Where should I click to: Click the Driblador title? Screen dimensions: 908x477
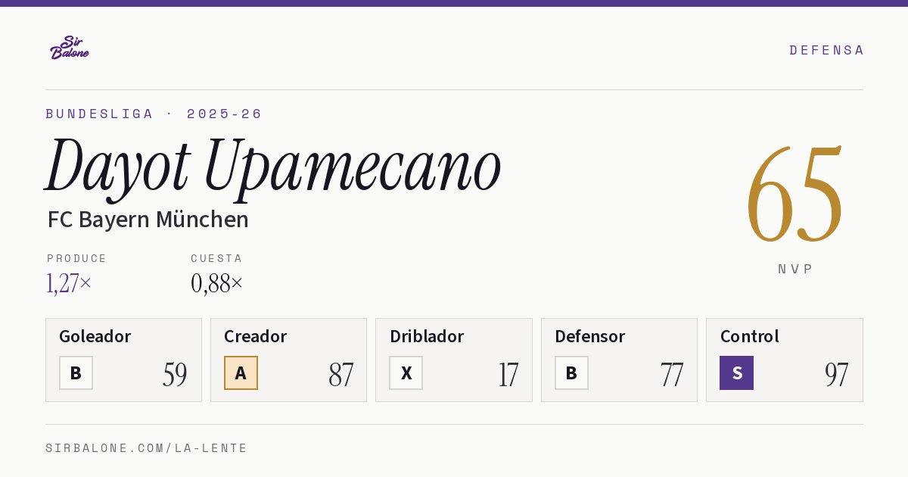click(x=427, y=336)
